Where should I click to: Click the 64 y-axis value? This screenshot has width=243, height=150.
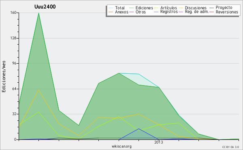(14, 89)
